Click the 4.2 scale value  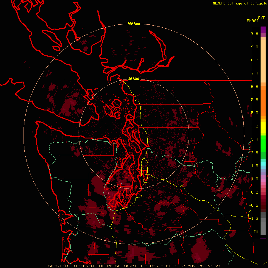pos(255,126)
